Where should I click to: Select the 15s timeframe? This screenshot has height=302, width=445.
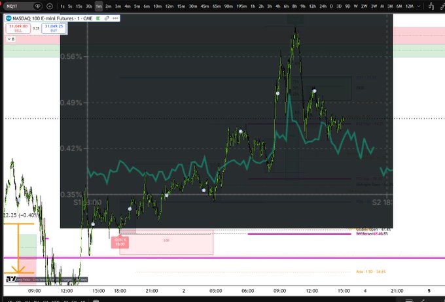79,6
